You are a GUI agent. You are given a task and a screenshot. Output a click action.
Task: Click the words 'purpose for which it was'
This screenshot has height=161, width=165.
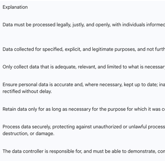pos(134,109)
